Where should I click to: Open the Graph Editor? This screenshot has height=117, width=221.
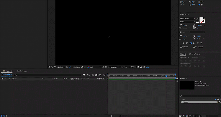point(104,75)
